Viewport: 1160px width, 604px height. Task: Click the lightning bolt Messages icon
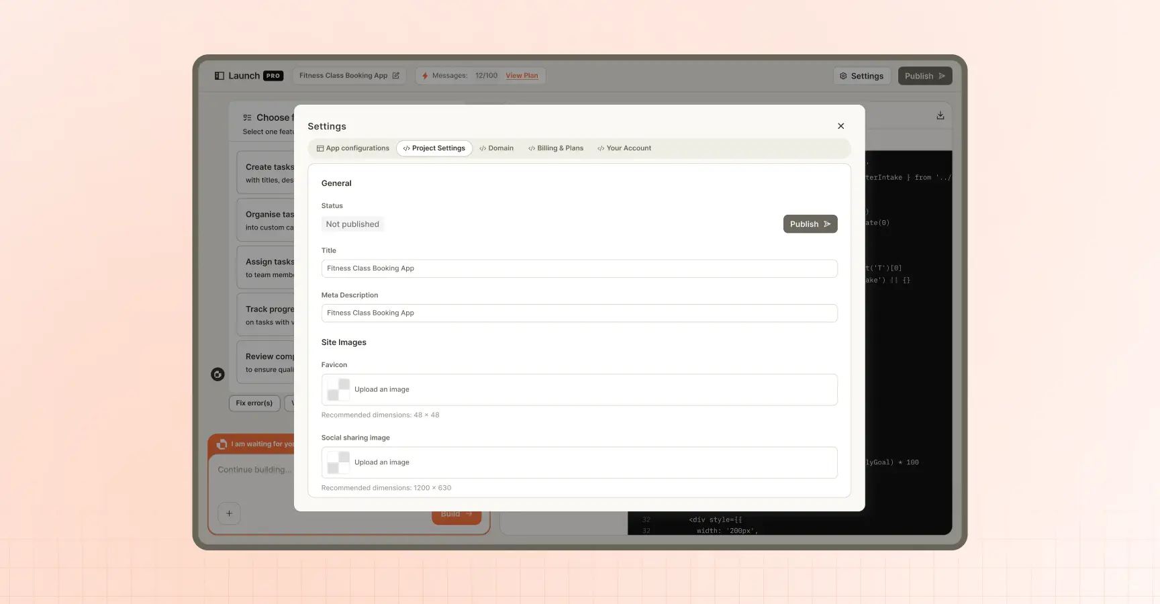[x=425, y=76]
